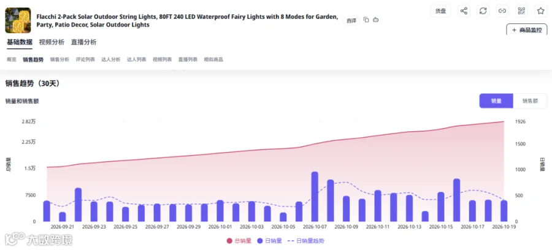This screenshot has width=552, height=250.
Task: Open the product thumbnail image
Action: tap(18, 20)
